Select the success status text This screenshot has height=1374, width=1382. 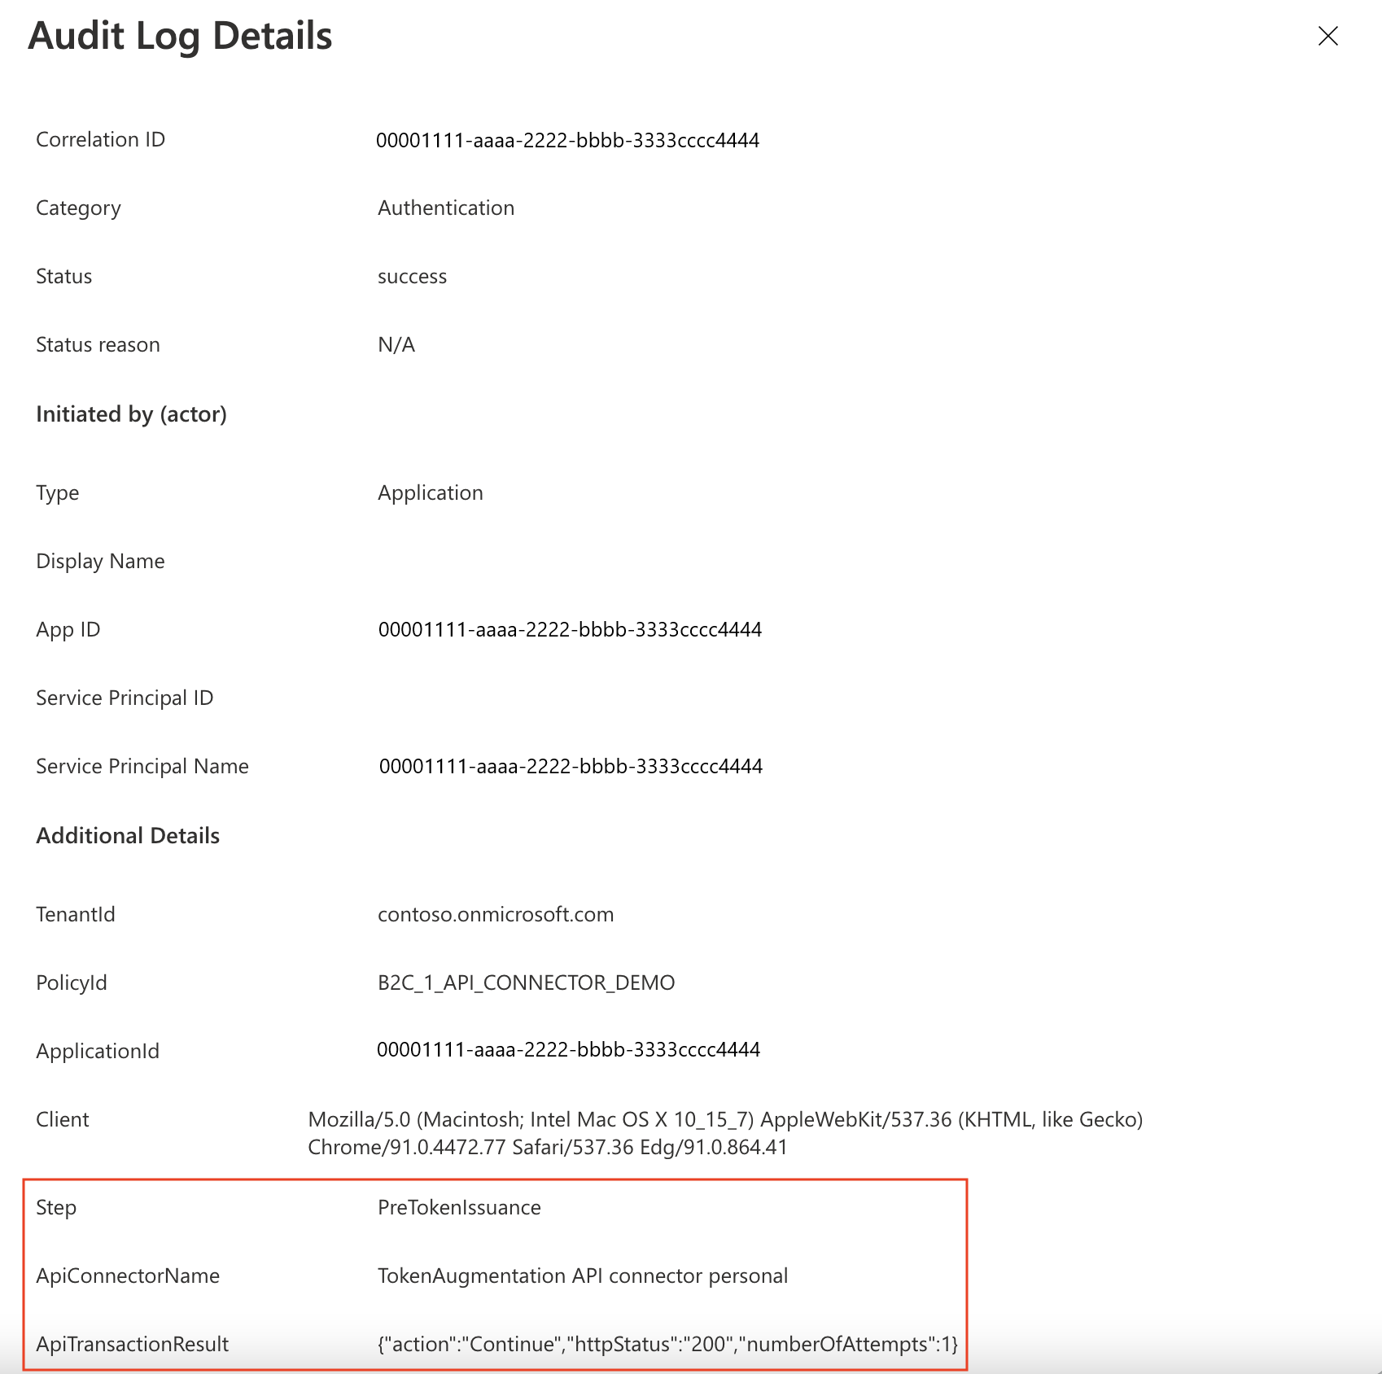click(x=411, y=276)
